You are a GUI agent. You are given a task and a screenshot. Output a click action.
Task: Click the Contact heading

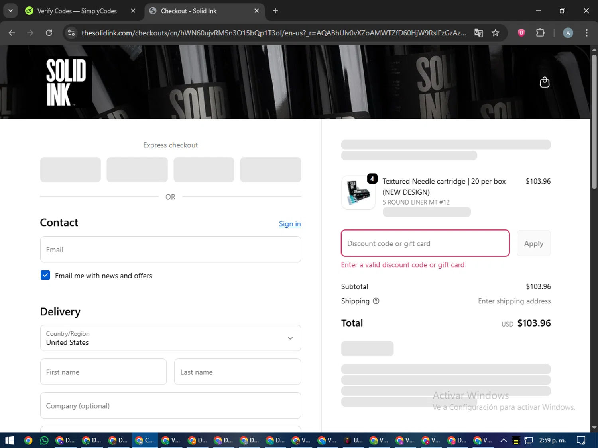point(59,222)
